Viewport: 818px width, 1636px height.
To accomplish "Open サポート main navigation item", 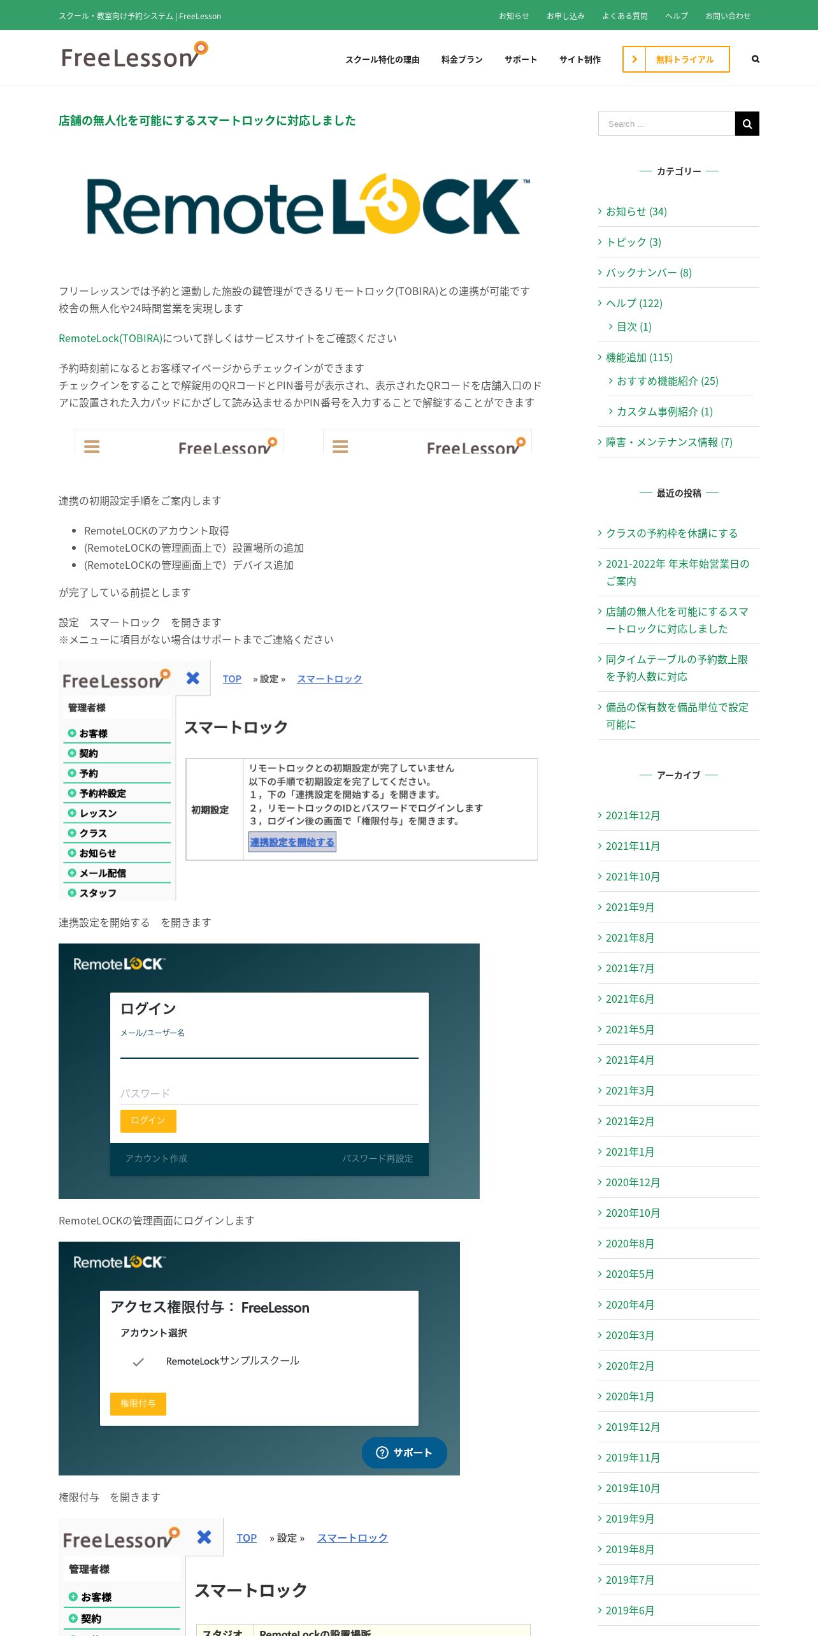I will click(x=521, y=59).
